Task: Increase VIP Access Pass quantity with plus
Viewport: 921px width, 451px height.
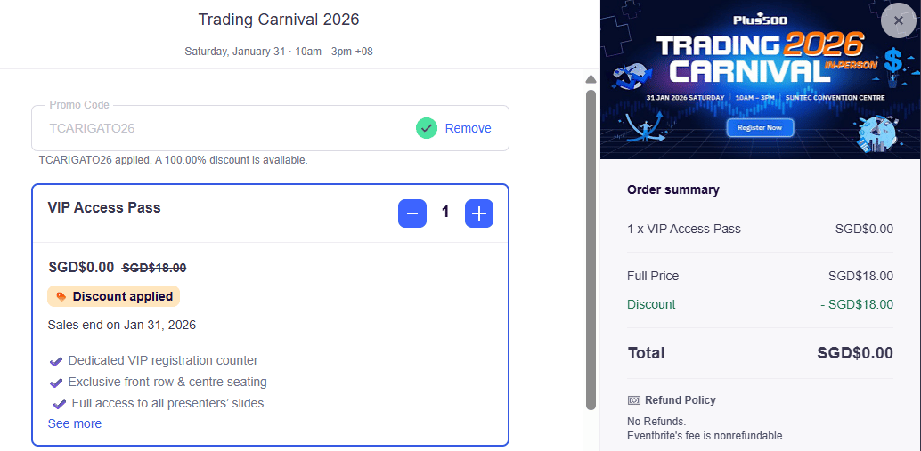Action: (479, 213)
